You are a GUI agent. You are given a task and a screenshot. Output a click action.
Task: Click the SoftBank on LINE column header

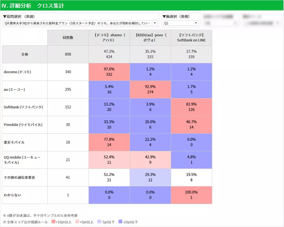(191, 38)
